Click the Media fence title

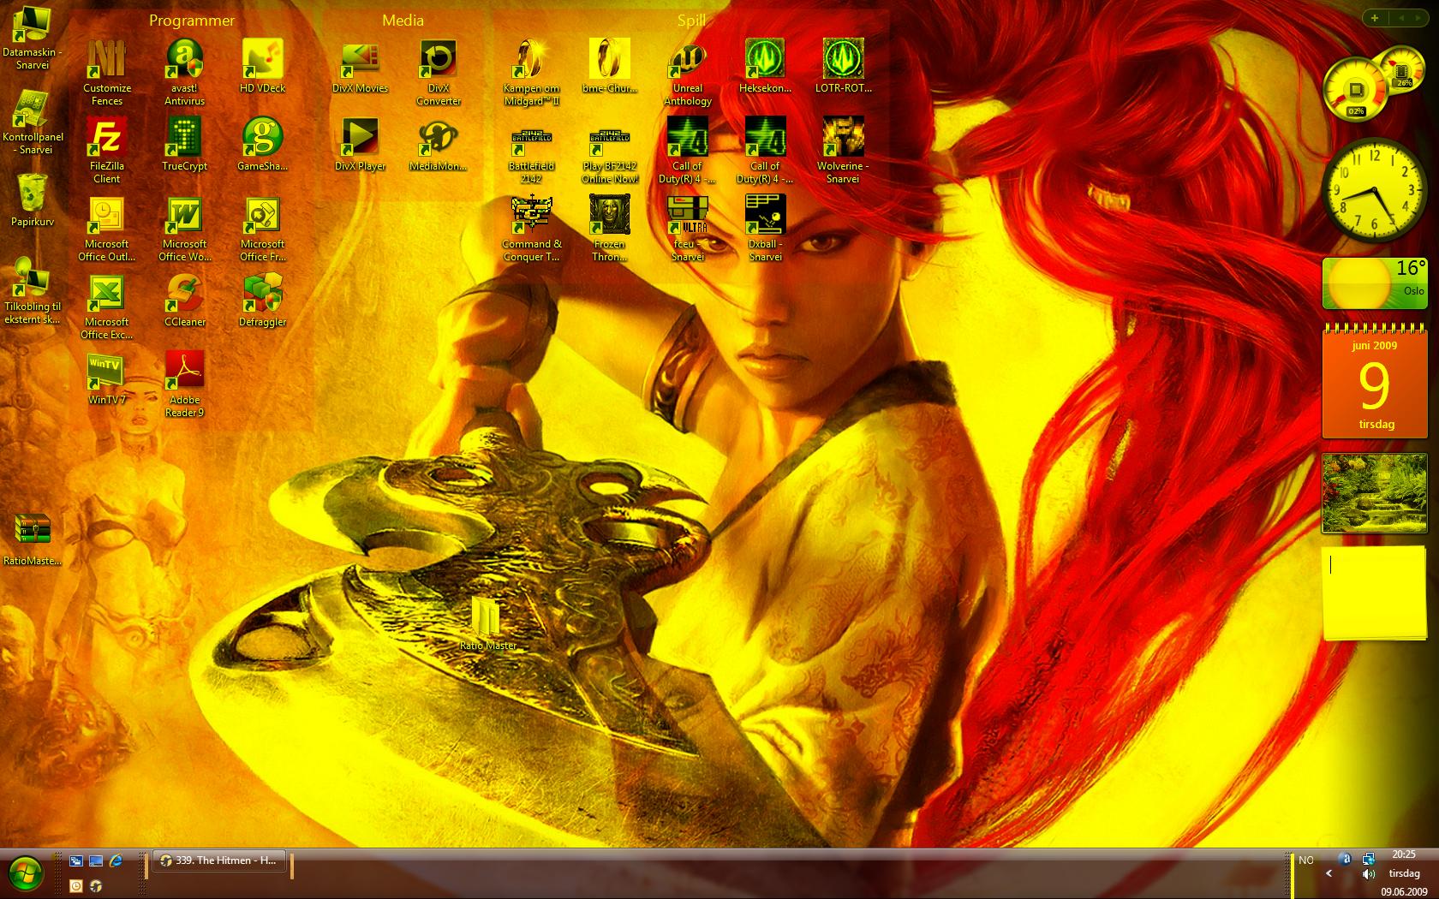click(403, 21)
